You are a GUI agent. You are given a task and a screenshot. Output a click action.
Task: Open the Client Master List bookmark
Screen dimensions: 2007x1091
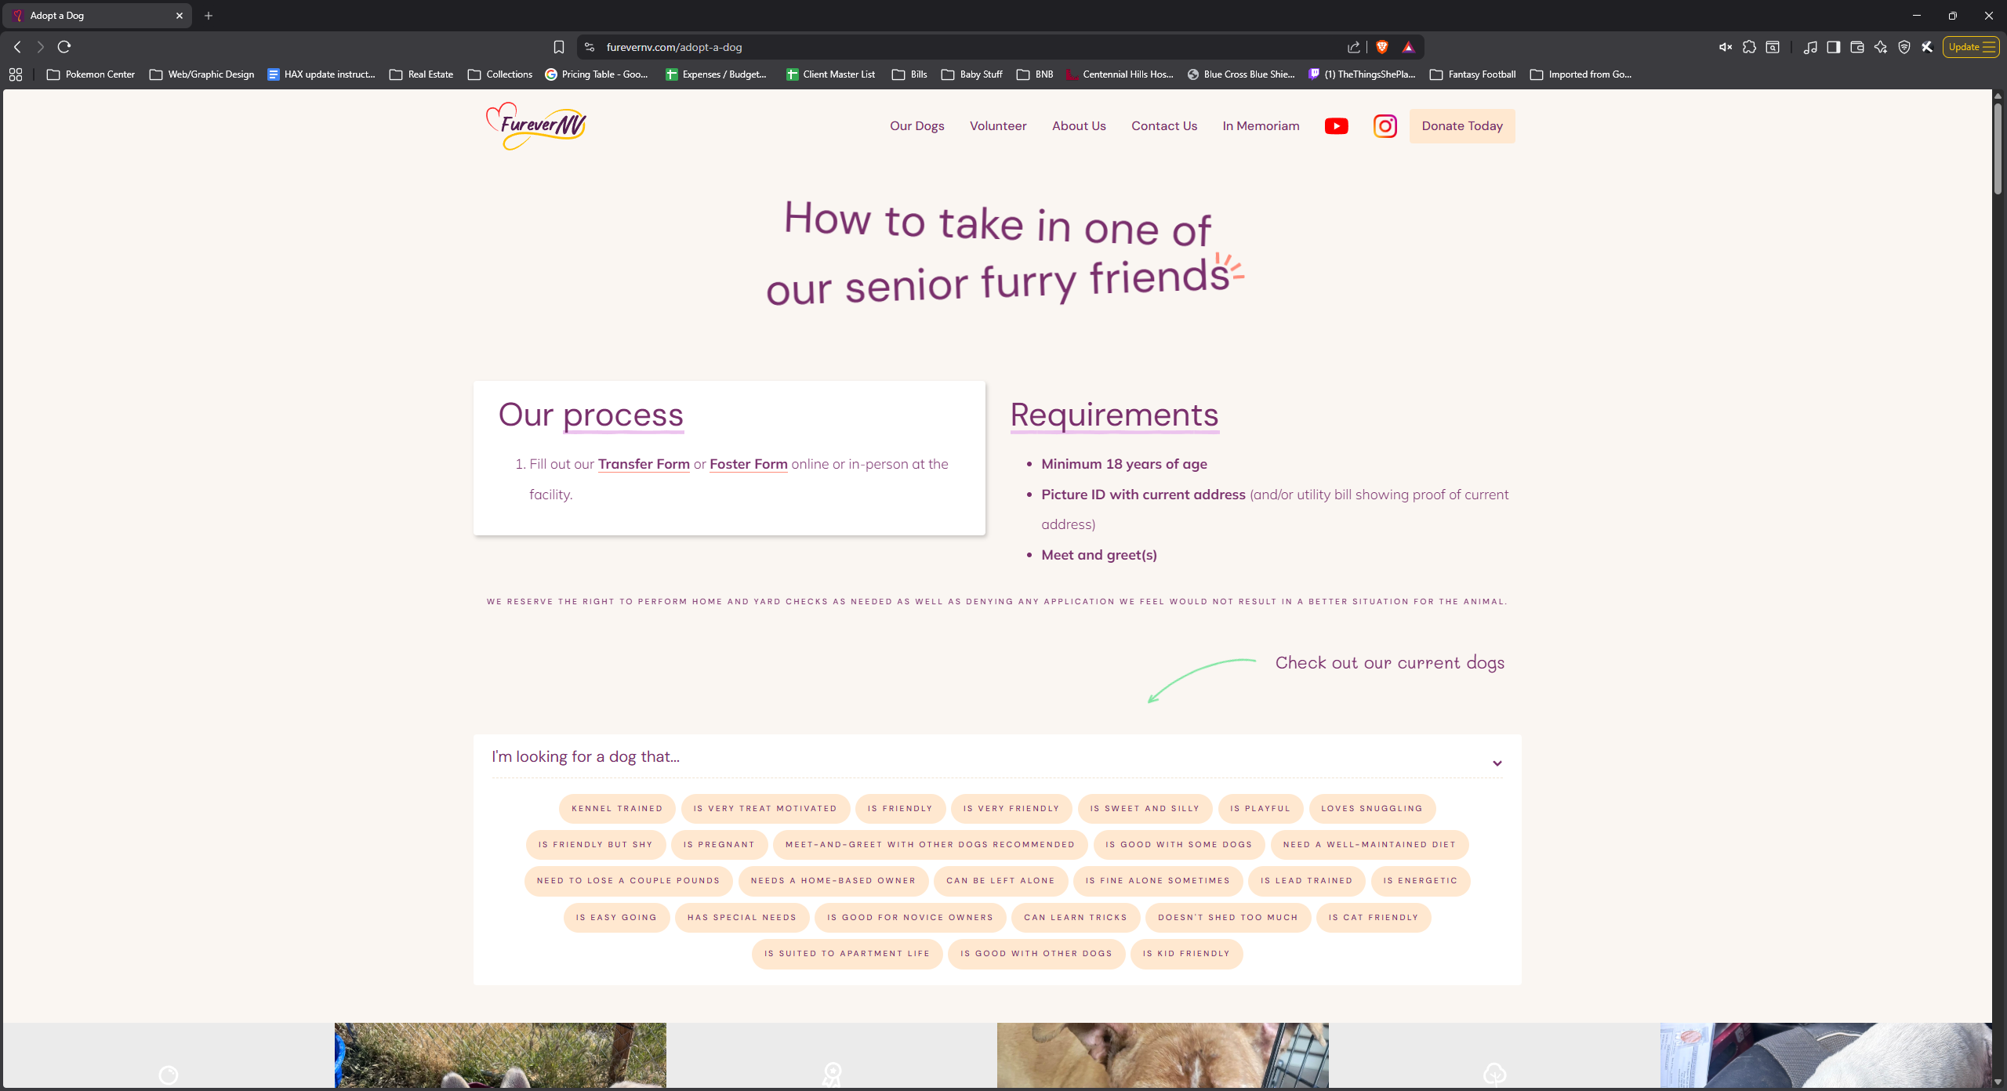point(830,74)
